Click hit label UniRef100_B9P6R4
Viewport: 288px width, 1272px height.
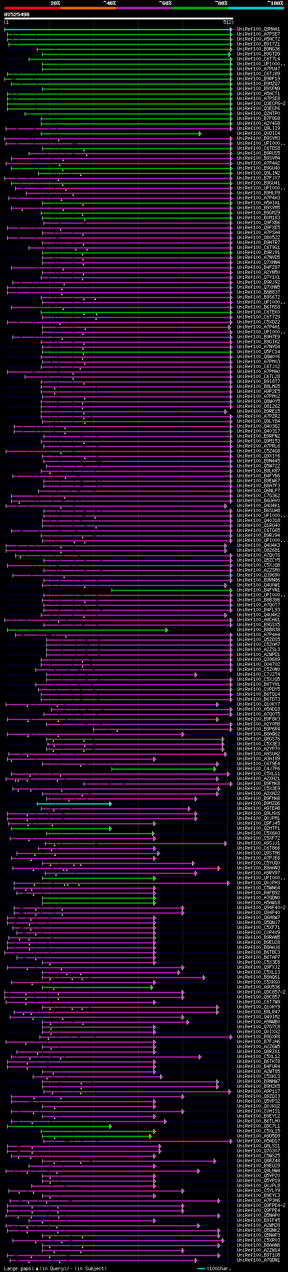(x=258, y=728)
